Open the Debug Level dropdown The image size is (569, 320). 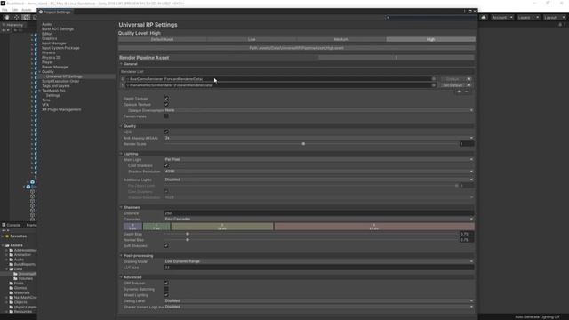click(x=319, y=300)
